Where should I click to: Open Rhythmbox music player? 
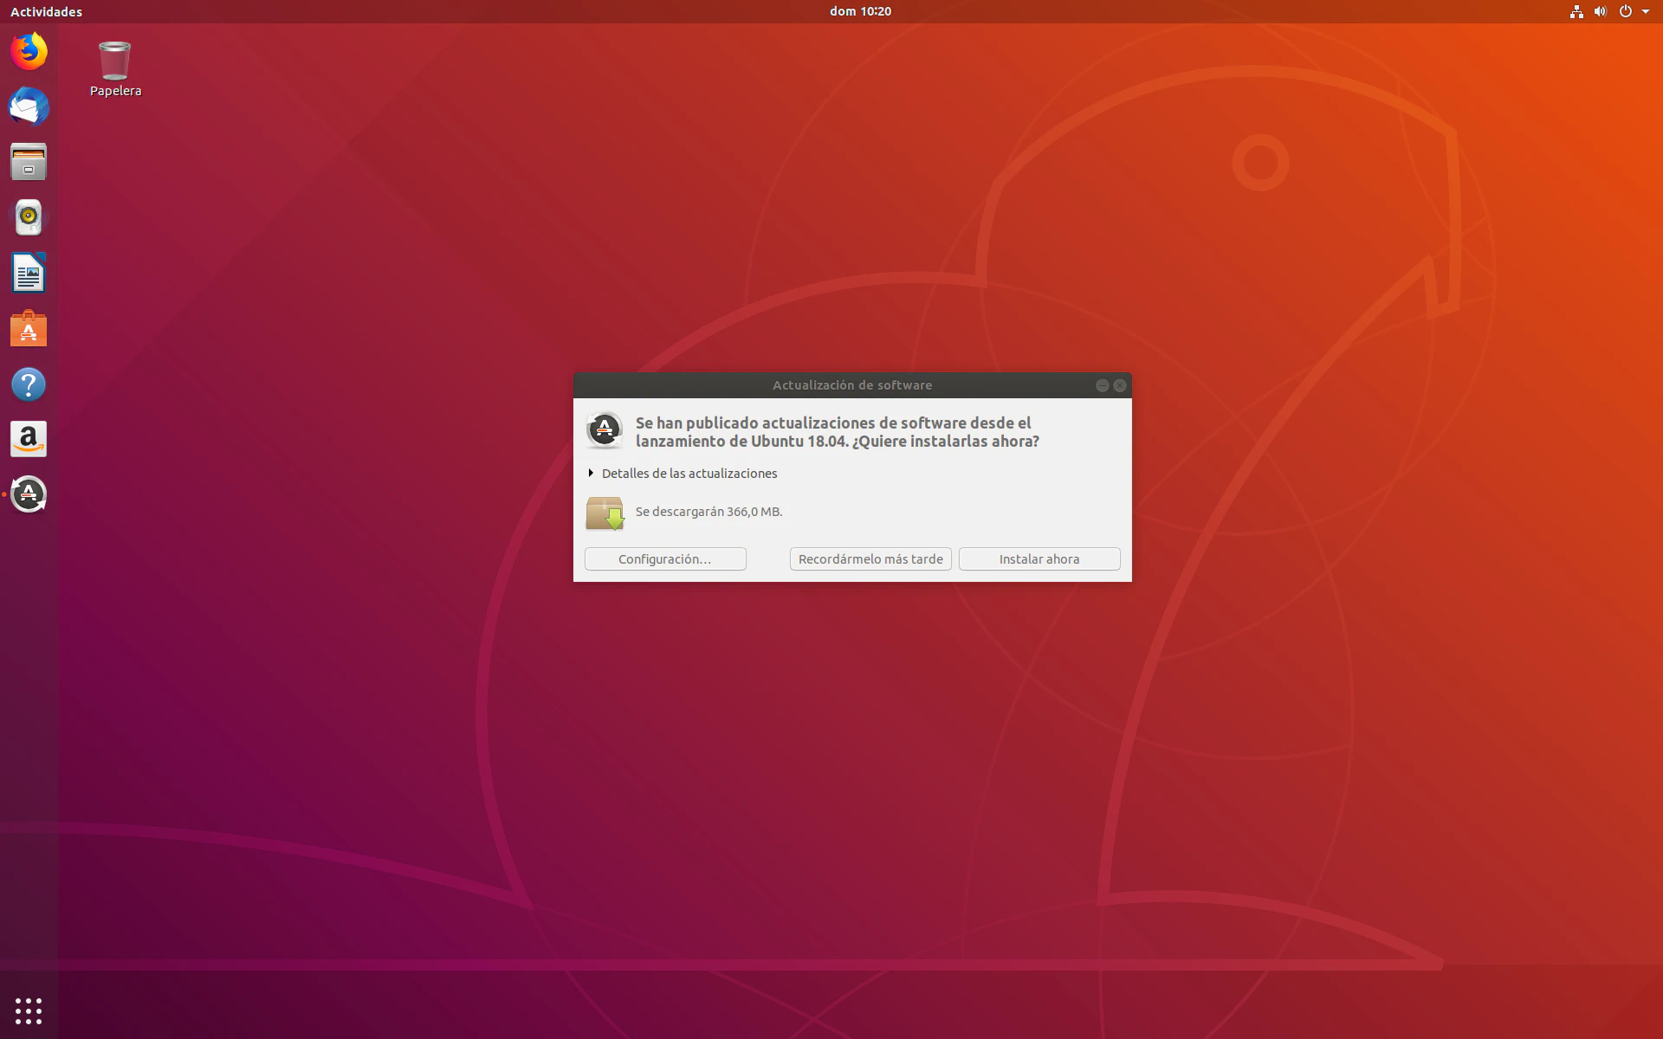pos(29,217)
